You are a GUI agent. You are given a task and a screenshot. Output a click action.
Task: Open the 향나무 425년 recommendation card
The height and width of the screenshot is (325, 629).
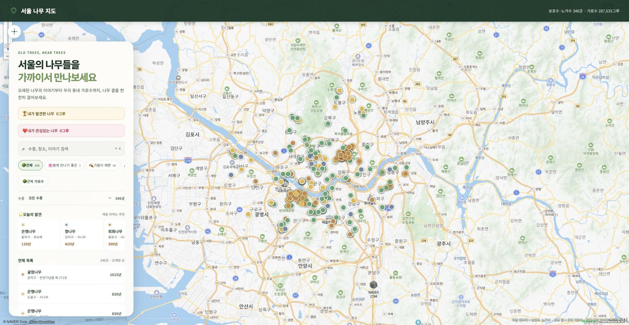(82, 235)
